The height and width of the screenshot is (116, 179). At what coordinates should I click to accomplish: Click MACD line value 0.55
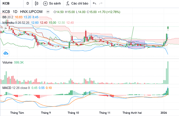click(x=42, y=88)
